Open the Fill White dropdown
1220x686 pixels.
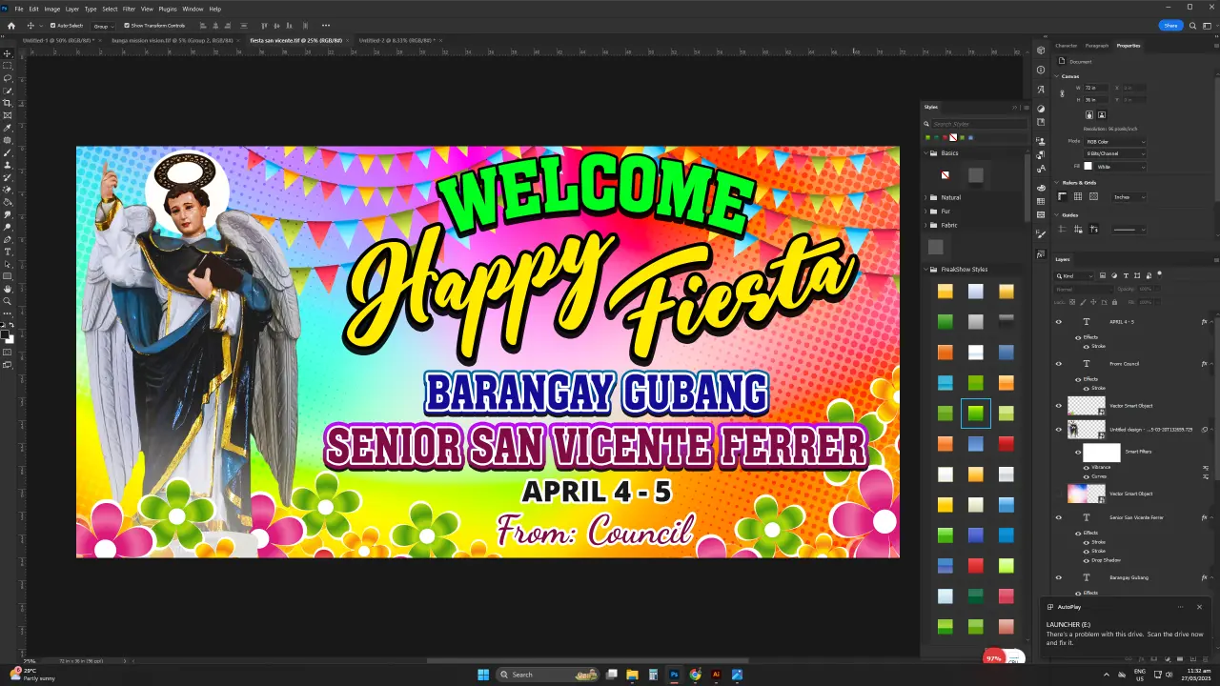tap(1121, 167)
